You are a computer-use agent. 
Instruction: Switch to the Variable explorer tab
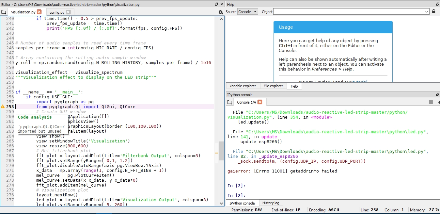point(243,86)
